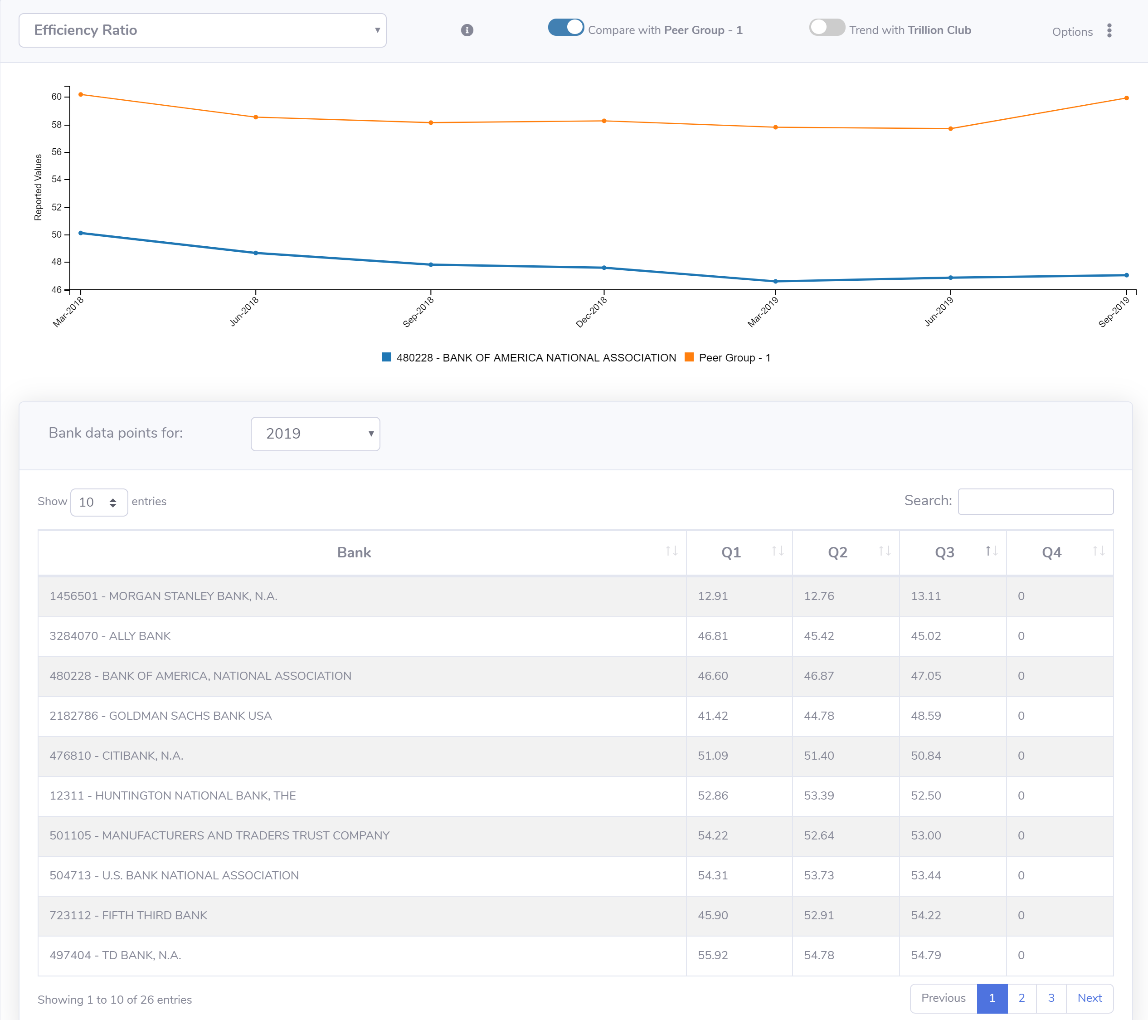Click Q1 value 45.90
1148x1020 pixels.
click(x=713, y=916)
